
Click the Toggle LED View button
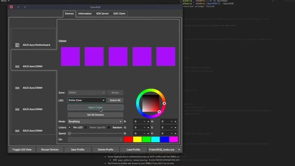click(22, 149)
